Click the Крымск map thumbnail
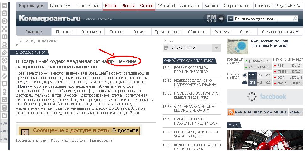This screenshot has width=305, height=155. tap(238, 46)
